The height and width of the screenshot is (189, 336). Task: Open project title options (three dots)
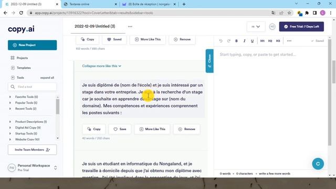click(130, 27)
